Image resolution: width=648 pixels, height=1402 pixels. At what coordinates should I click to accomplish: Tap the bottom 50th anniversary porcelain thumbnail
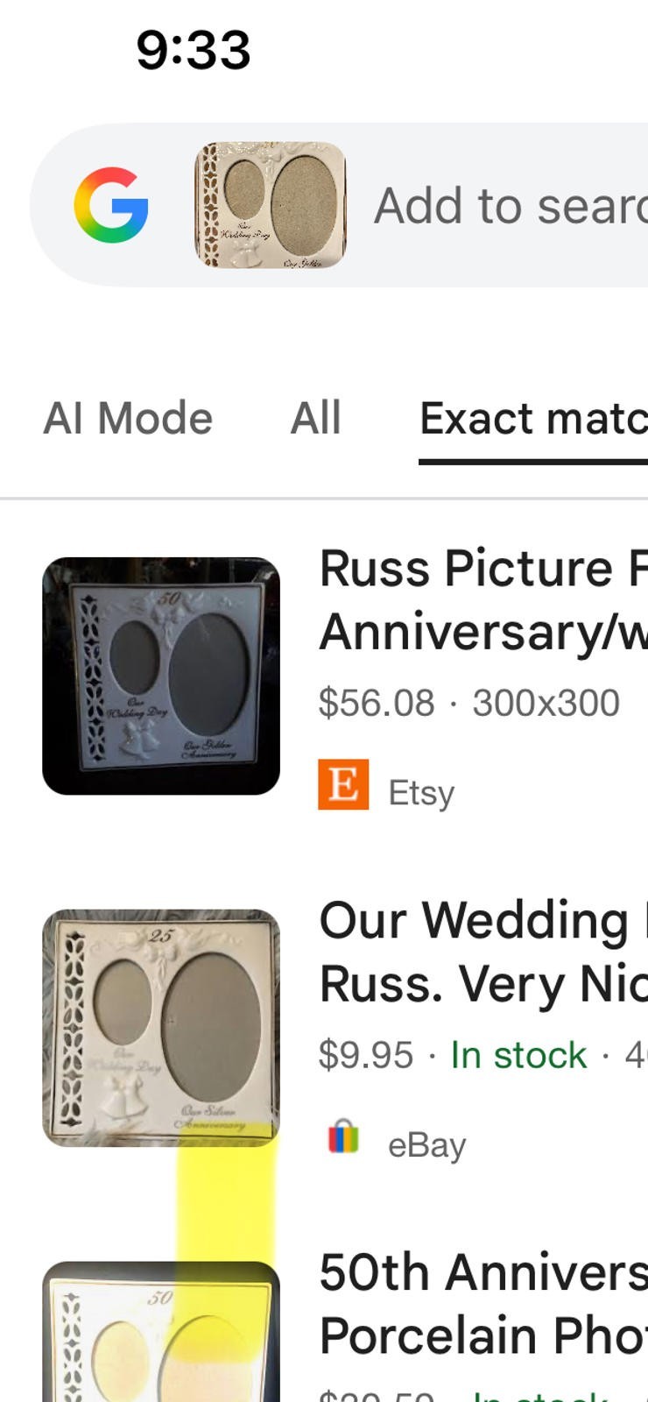[x=161, y=1332]
